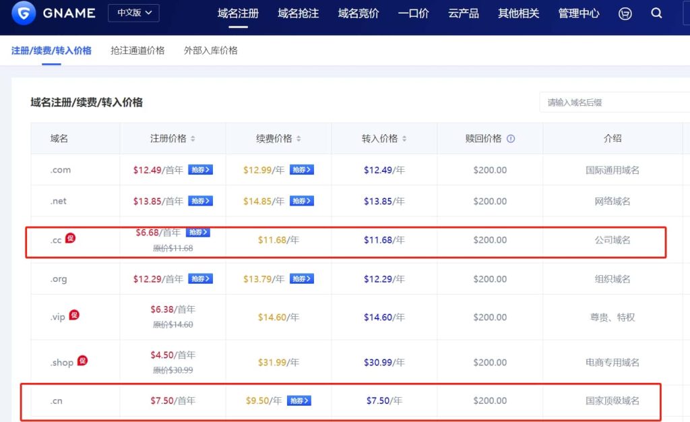This screenshot has height=422, width=690.
Task: Select the 域名竞价 menu item
Action: [358, 13]
